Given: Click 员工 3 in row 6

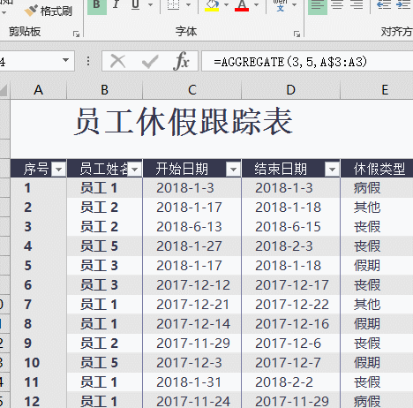Looking at the screenshot, I should (x=104, y=285).
